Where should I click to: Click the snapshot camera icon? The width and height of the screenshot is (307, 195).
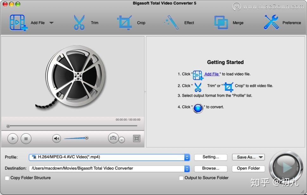coord(113,138)
